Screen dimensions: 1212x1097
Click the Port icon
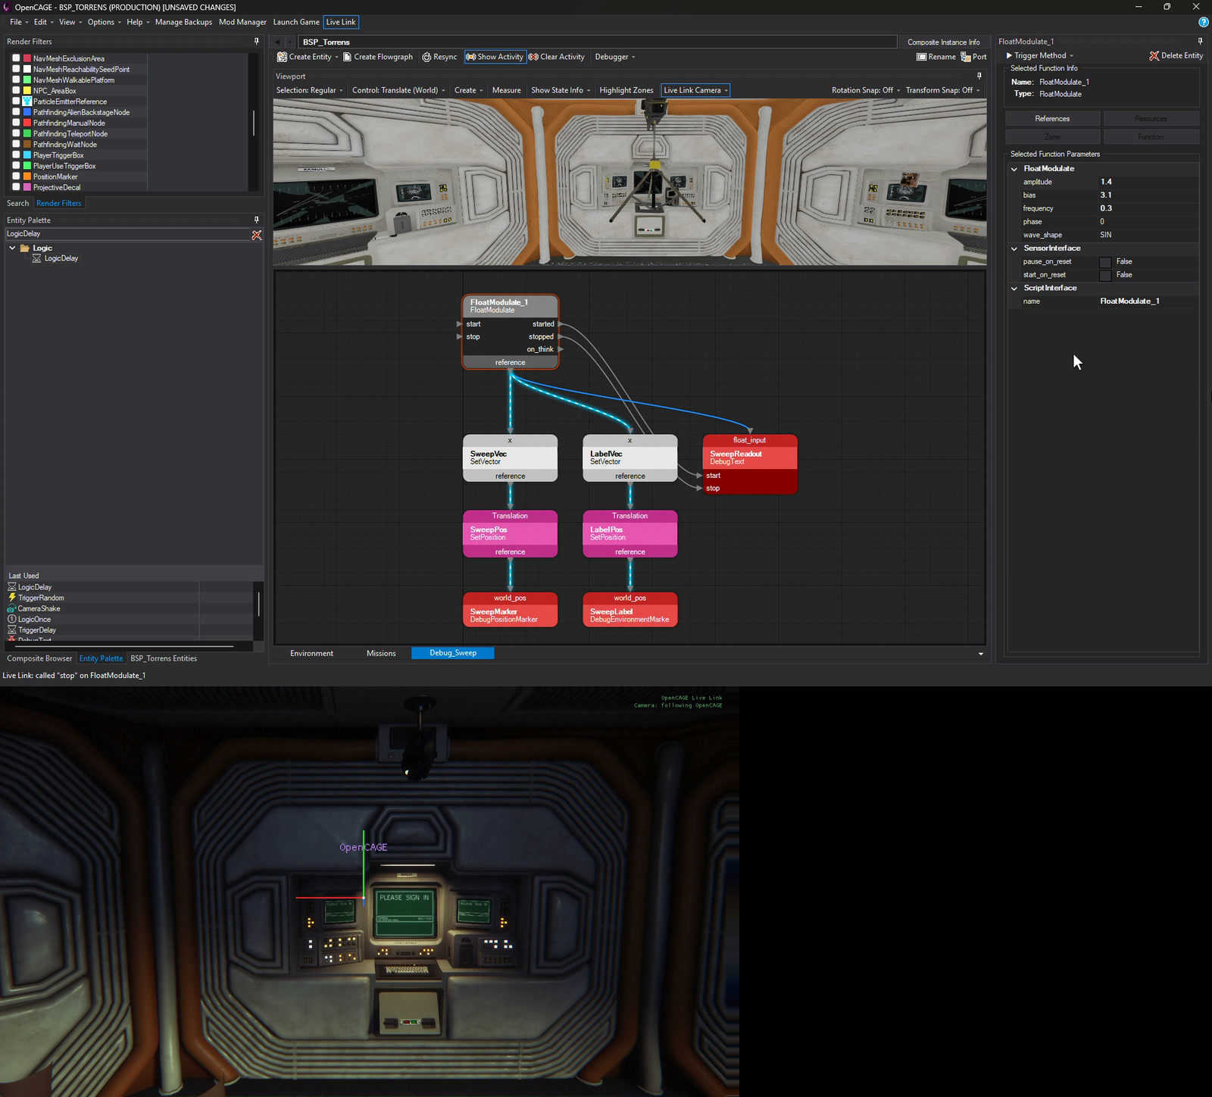[966, 57]
